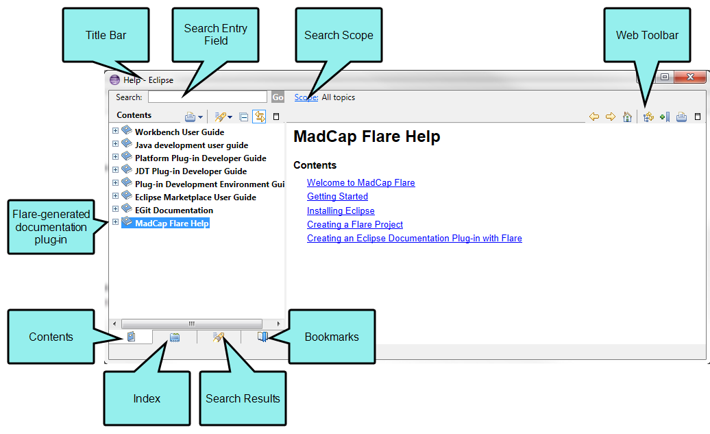Expand Workbench User Guide node
The image size is (710, 434).
click(115, 130)
